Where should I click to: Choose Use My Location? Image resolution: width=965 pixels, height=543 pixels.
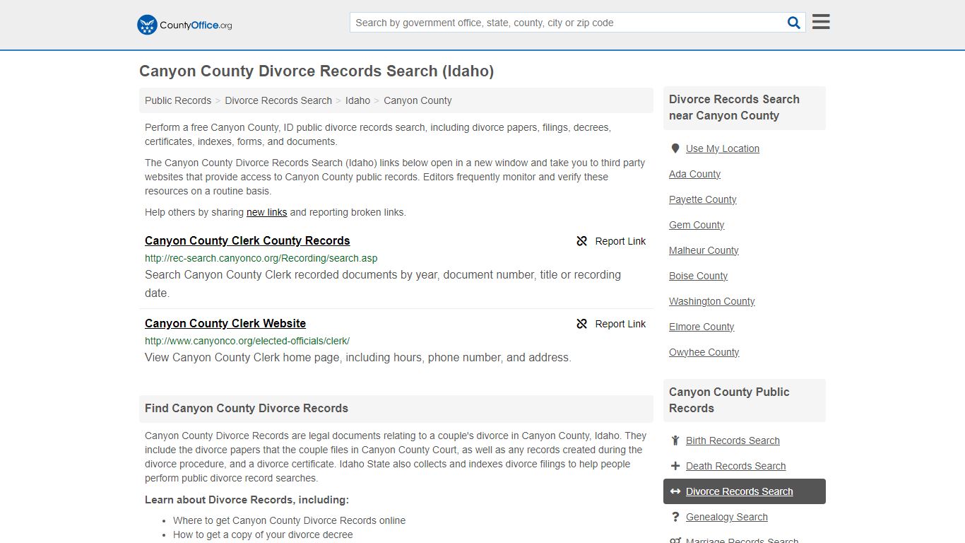pyautogui.click(x=723, y=148)
